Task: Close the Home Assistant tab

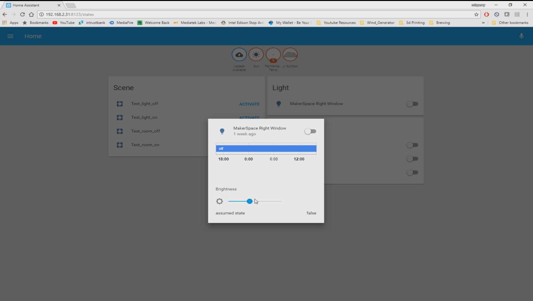Action: (x=59, y=5)
